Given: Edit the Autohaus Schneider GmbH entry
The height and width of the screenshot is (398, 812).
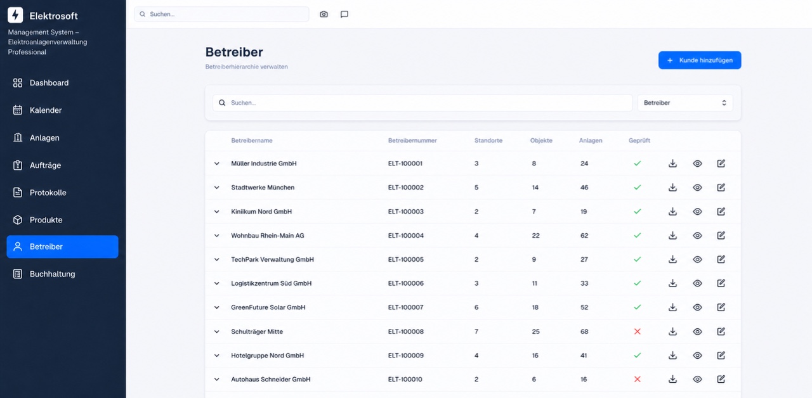Looking at the screenshot, I should tap(721, 379).
